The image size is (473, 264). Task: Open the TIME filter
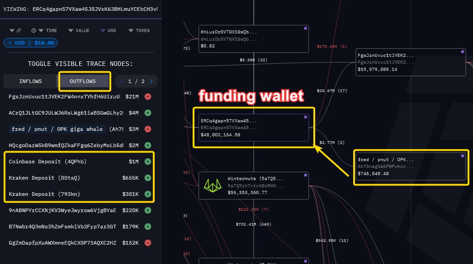(44, 30)
